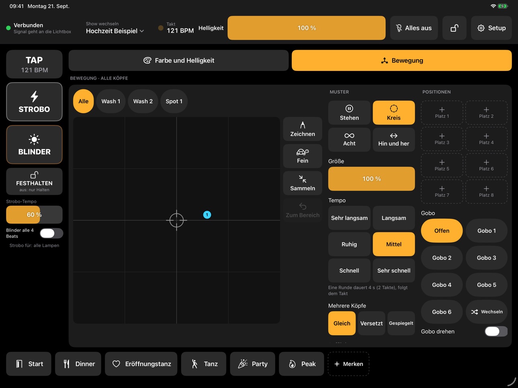Choose the Offen gobo
This screenshot has width=518, height=388.
point(442,231)
